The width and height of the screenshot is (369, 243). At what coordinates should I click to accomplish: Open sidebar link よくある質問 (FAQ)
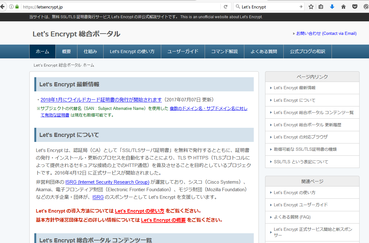292,217
